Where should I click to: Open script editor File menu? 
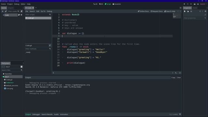pos(27,11)
